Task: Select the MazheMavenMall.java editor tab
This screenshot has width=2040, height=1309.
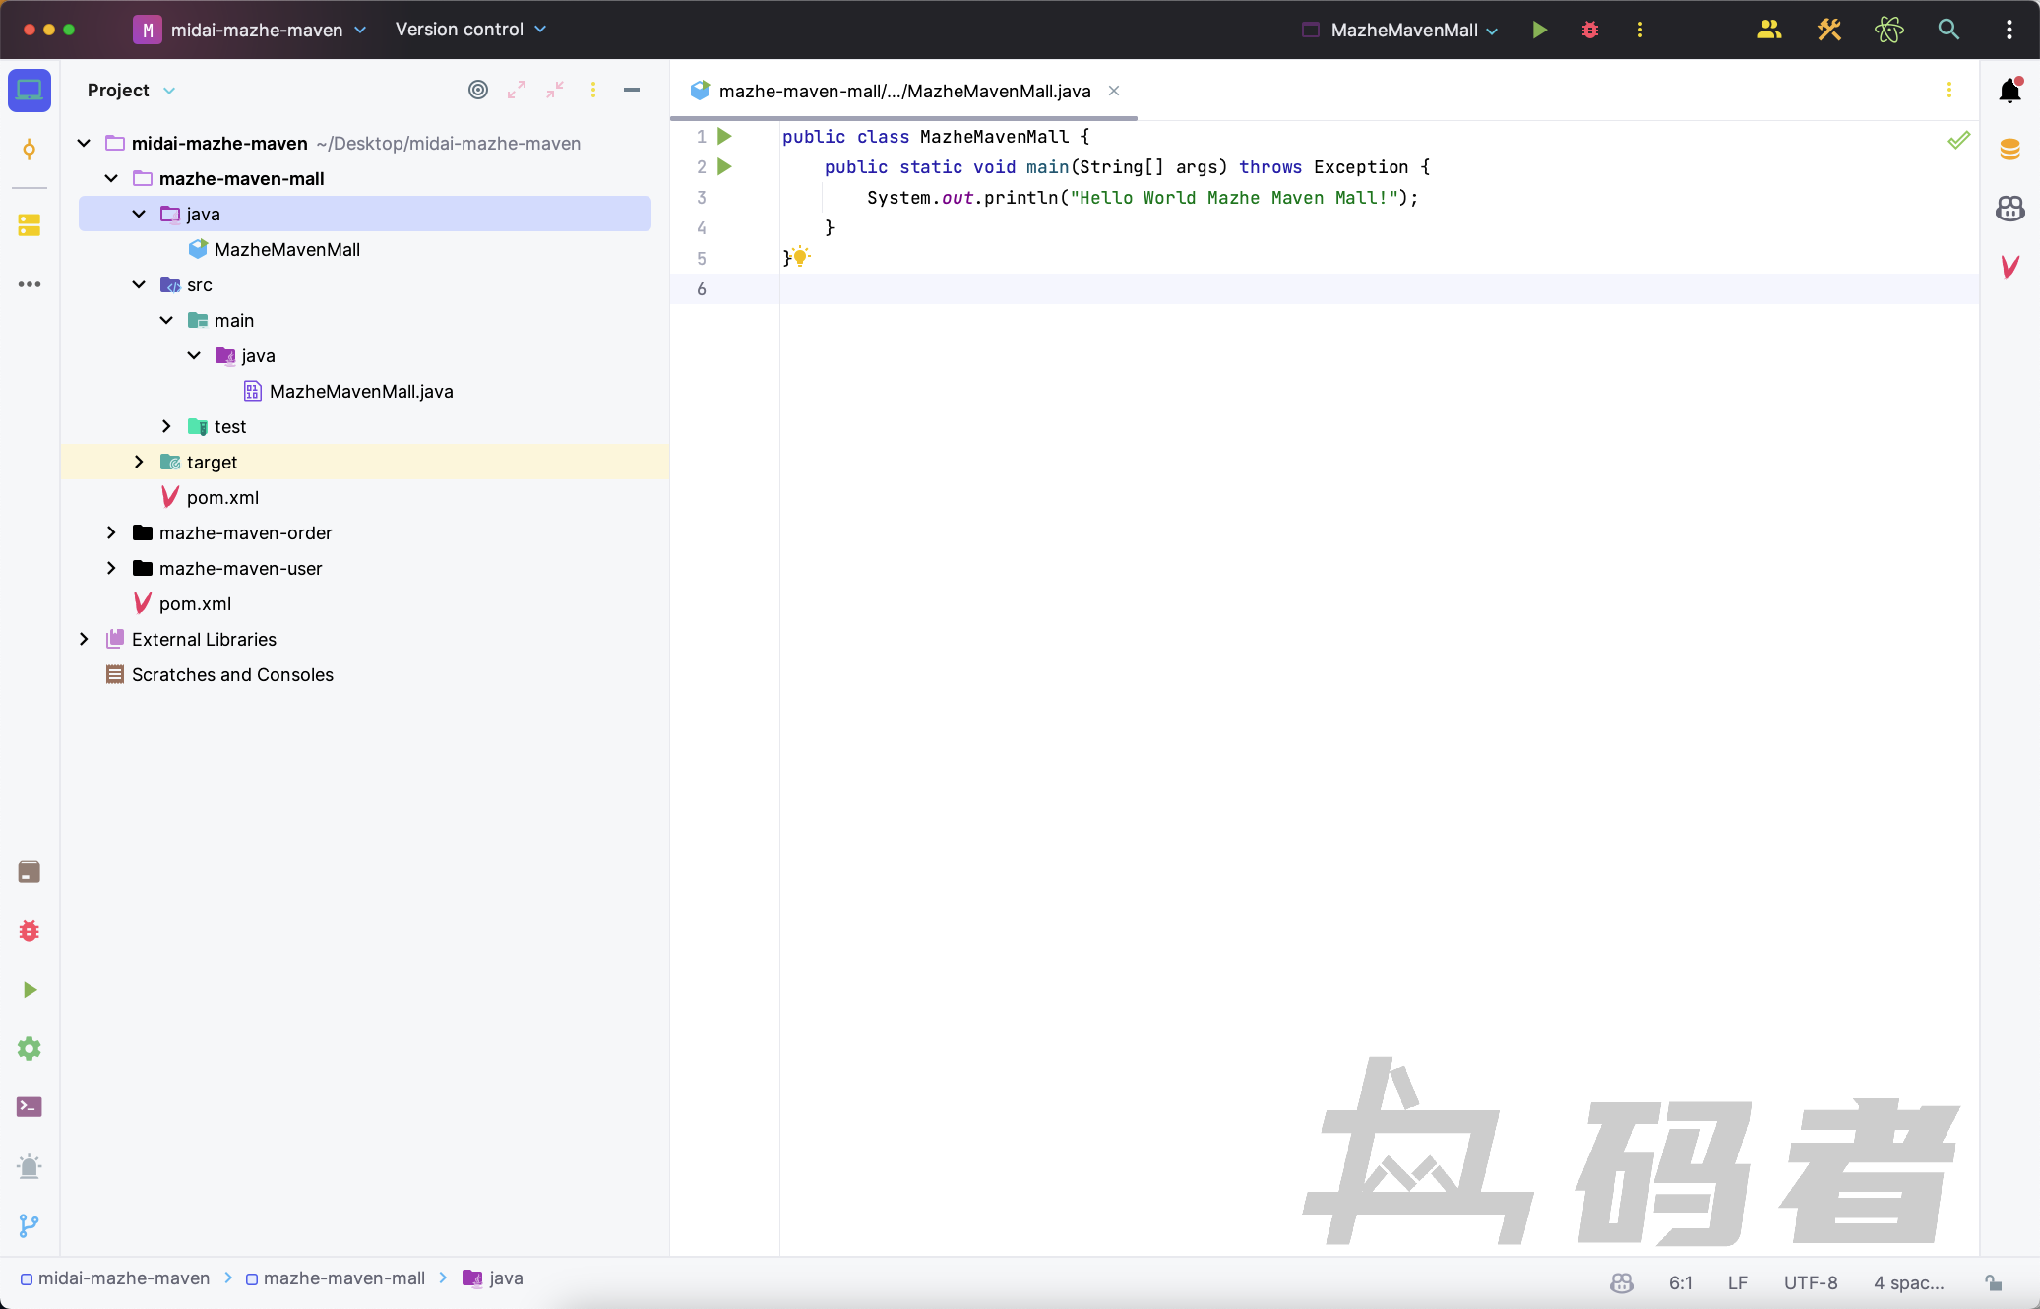Action: coord(903,91)
